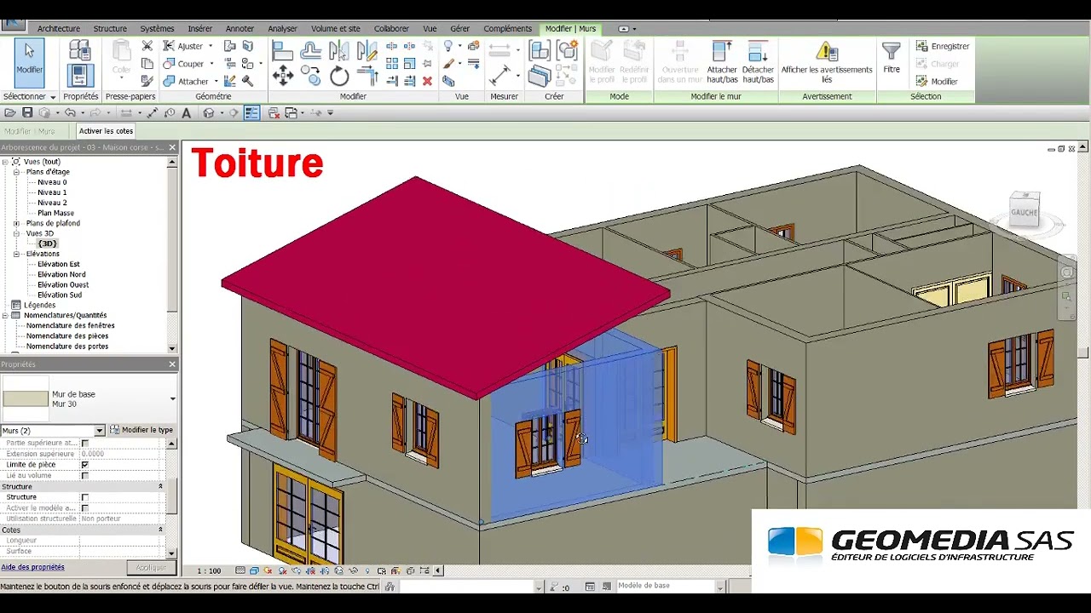Click the paintbrush override graphics icon
The width and height of the screenshot is (1091, 613).
(448, 64)
